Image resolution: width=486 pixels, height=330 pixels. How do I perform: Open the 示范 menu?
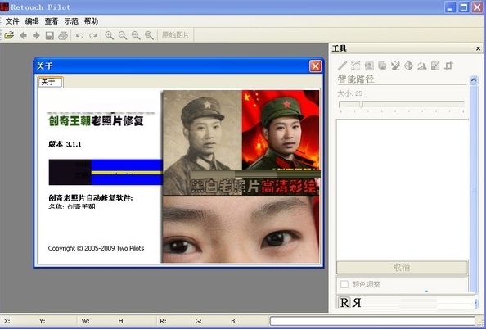[71, 21]
